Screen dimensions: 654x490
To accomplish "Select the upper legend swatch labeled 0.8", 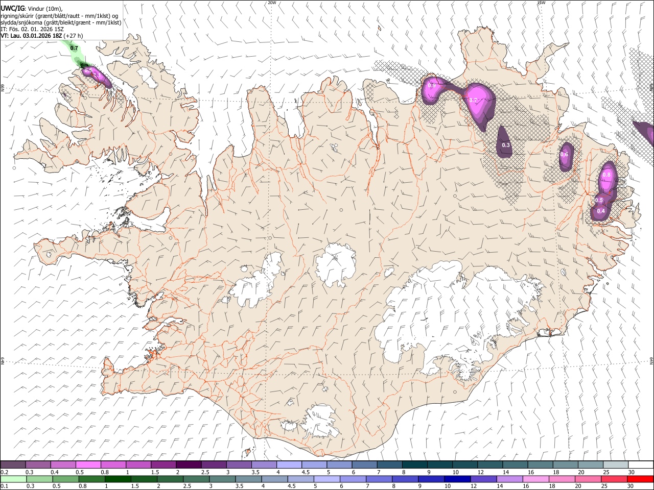I will point(113,464).
